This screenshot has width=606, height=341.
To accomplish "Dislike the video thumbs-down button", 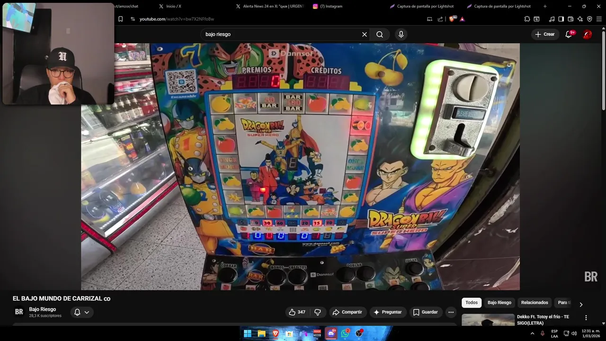I will pyautogui.click(x=318, y=312).
